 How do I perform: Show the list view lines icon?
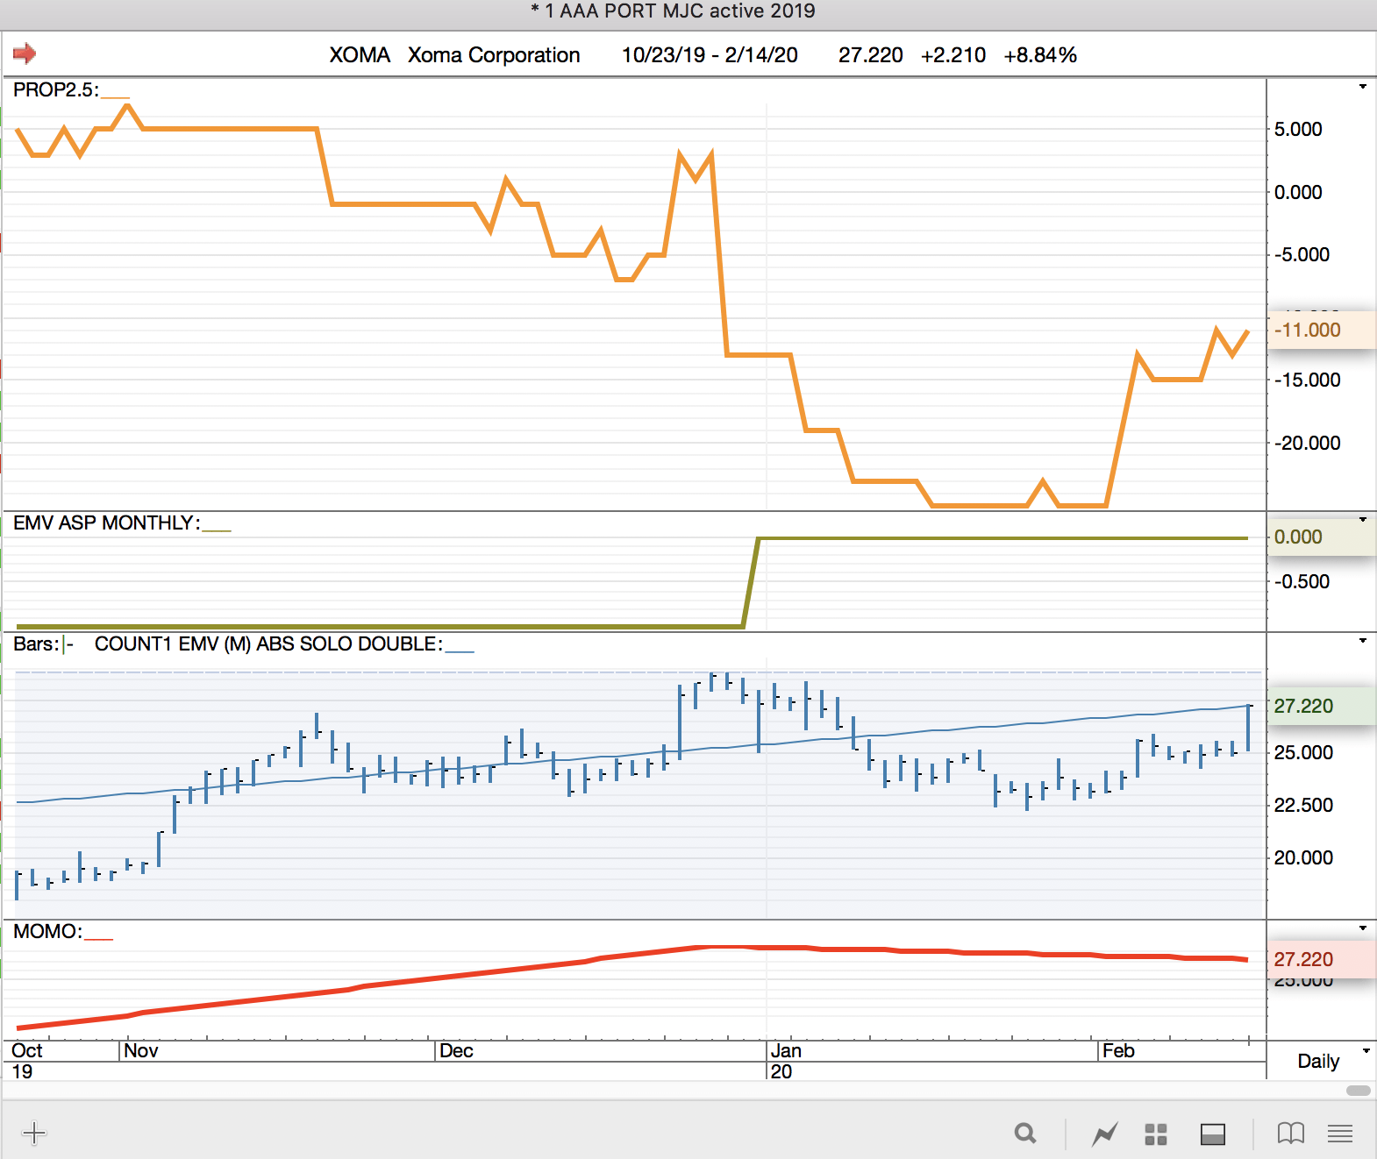click(x=1340, y=1134)
